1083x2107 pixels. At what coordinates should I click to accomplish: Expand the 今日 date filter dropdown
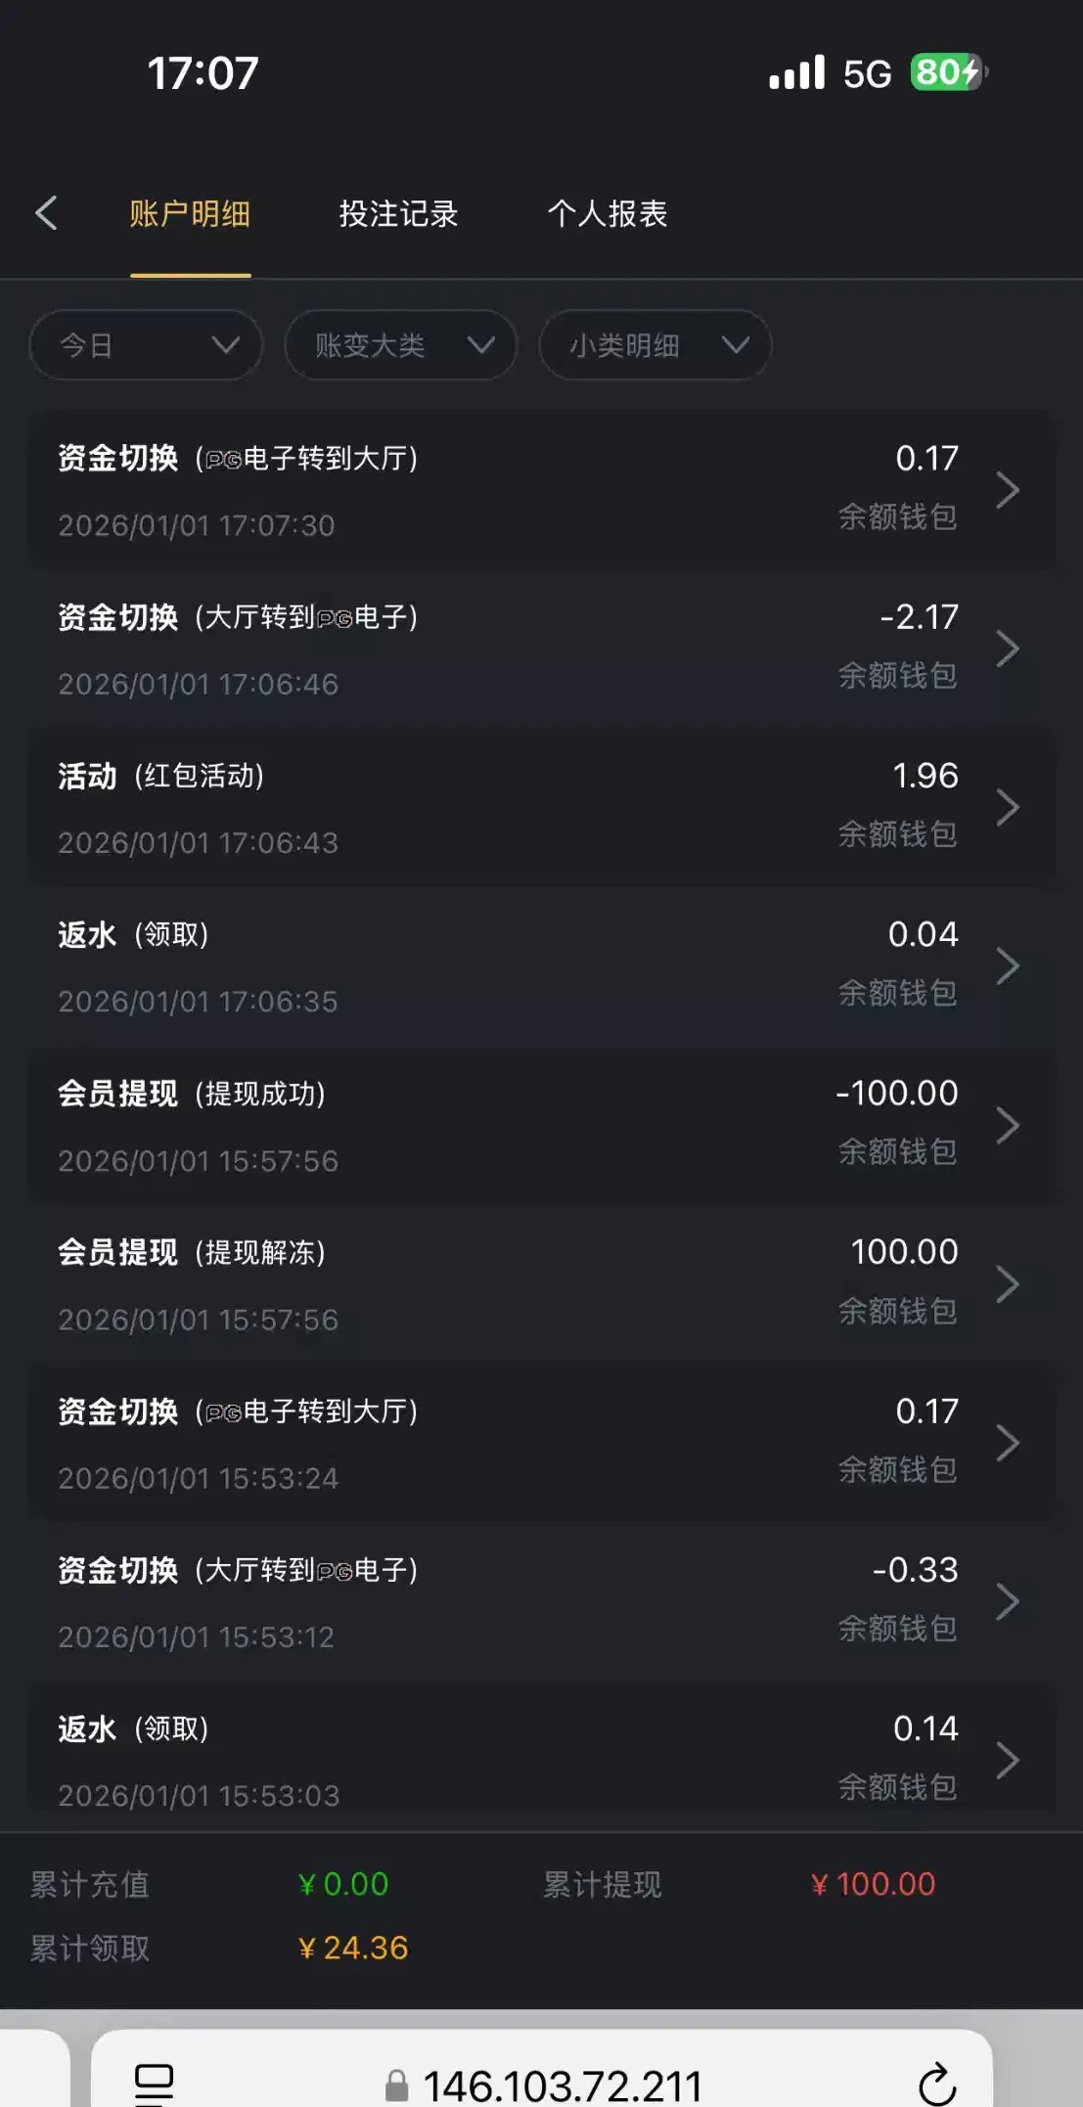147,345
